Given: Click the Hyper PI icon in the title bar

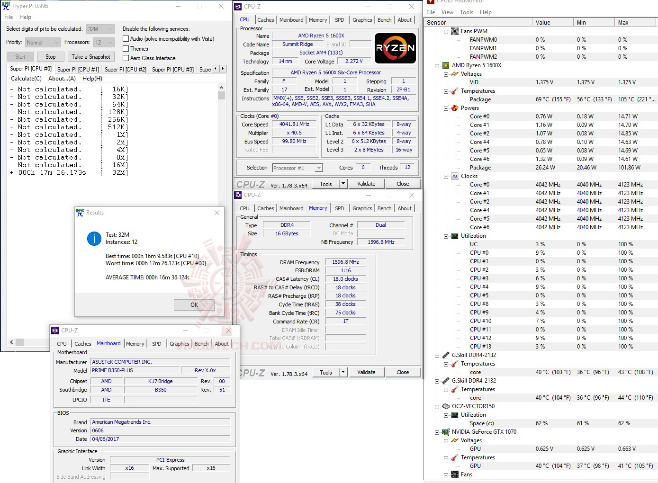Looking at the screenshot, I should coord(6,6).
